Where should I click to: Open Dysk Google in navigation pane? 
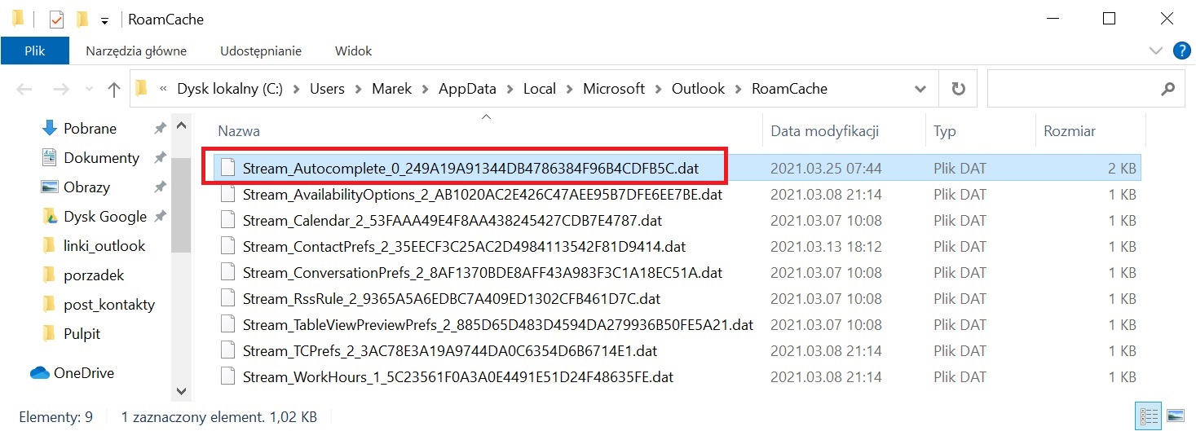pyautogui.click(x=104, y=217)
